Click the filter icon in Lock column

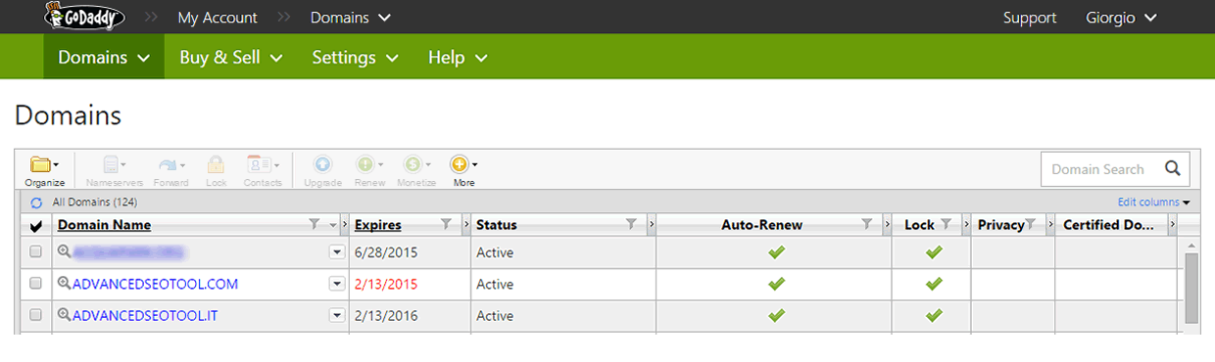coord(946,224)
